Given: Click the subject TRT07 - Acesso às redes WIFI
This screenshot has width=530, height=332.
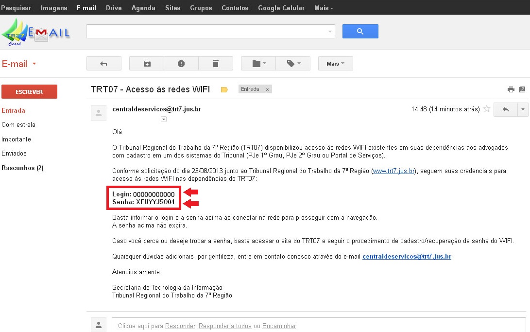Looking at the screenshot, I should coord(151,89).
